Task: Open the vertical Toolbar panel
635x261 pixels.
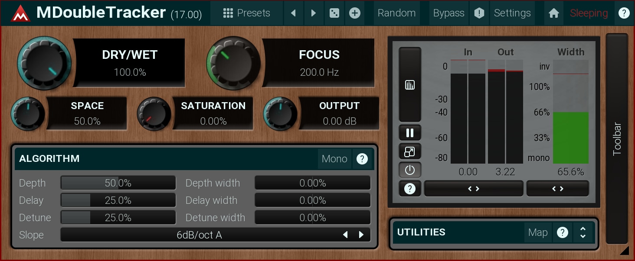Action: [617, 139]
